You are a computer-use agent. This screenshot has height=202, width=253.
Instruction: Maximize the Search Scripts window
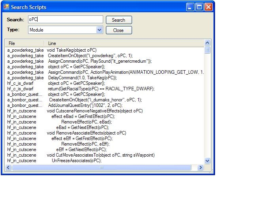tap(200, 7)
